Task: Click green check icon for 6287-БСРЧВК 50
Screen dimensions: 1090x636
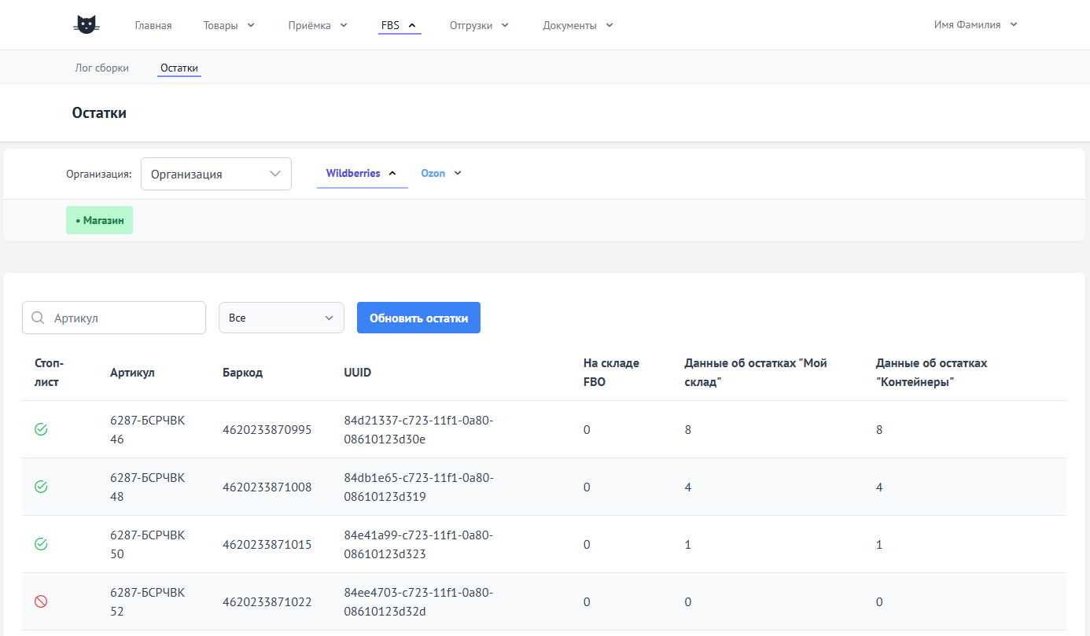Action: (x=42, y=544)
